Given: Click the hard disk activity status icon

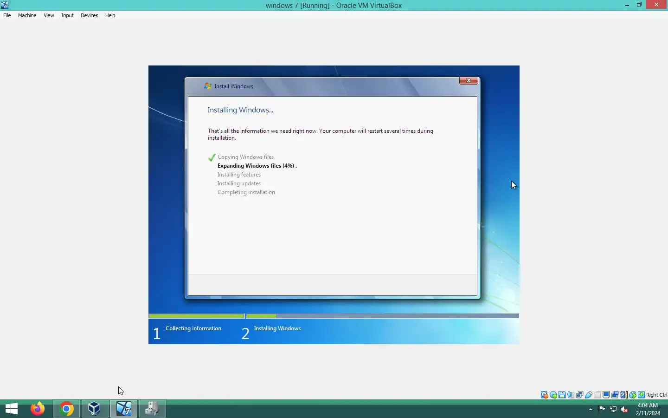Looking at the screenshot, I should 545,395.
